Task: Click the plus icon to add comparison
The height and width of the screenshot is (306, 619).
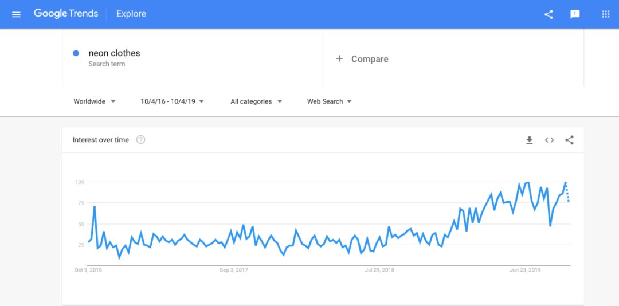Action: (339, 58)
